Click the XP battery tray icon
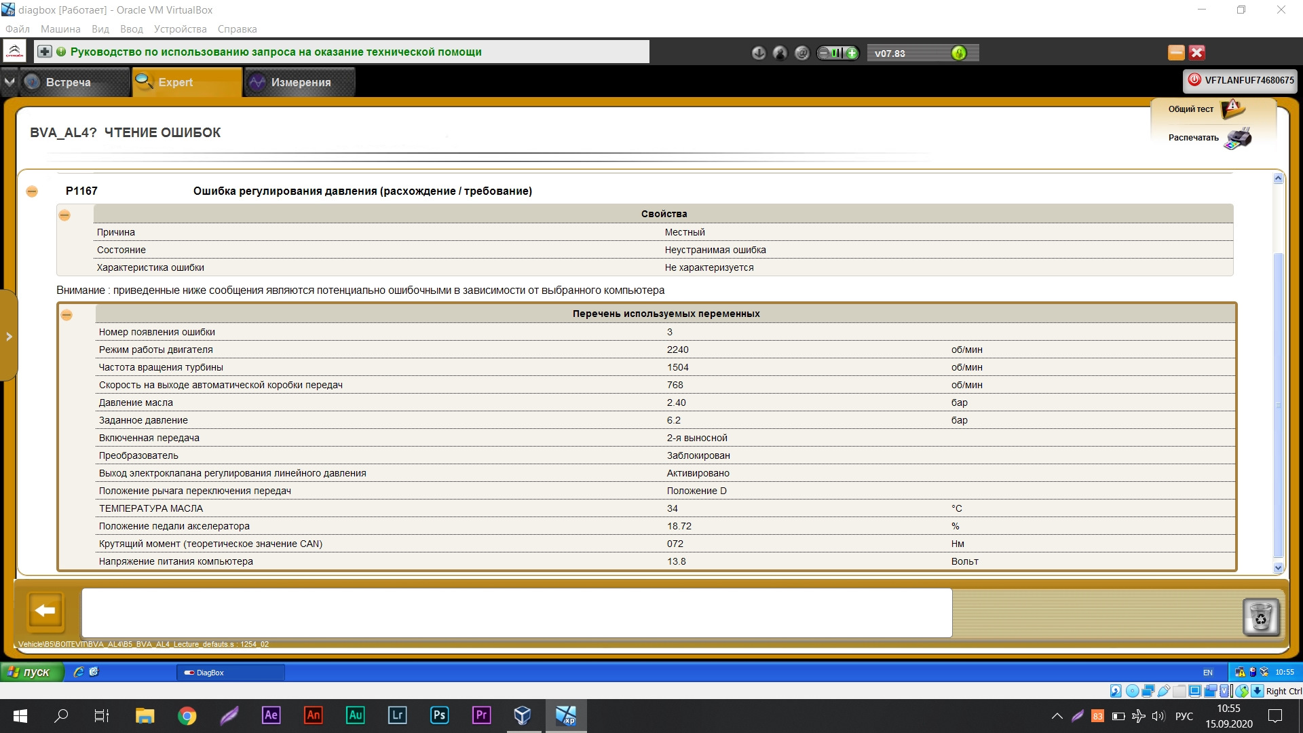 (x=1253, y=672)
